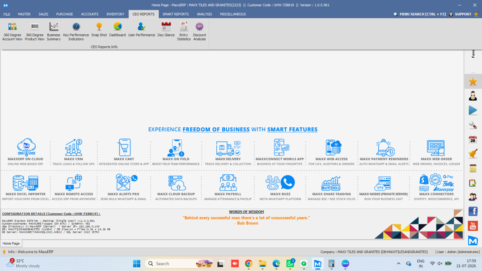Click the Maxx Nodes private server icon
Screen dimensions: 482x271
coord(383,183)
